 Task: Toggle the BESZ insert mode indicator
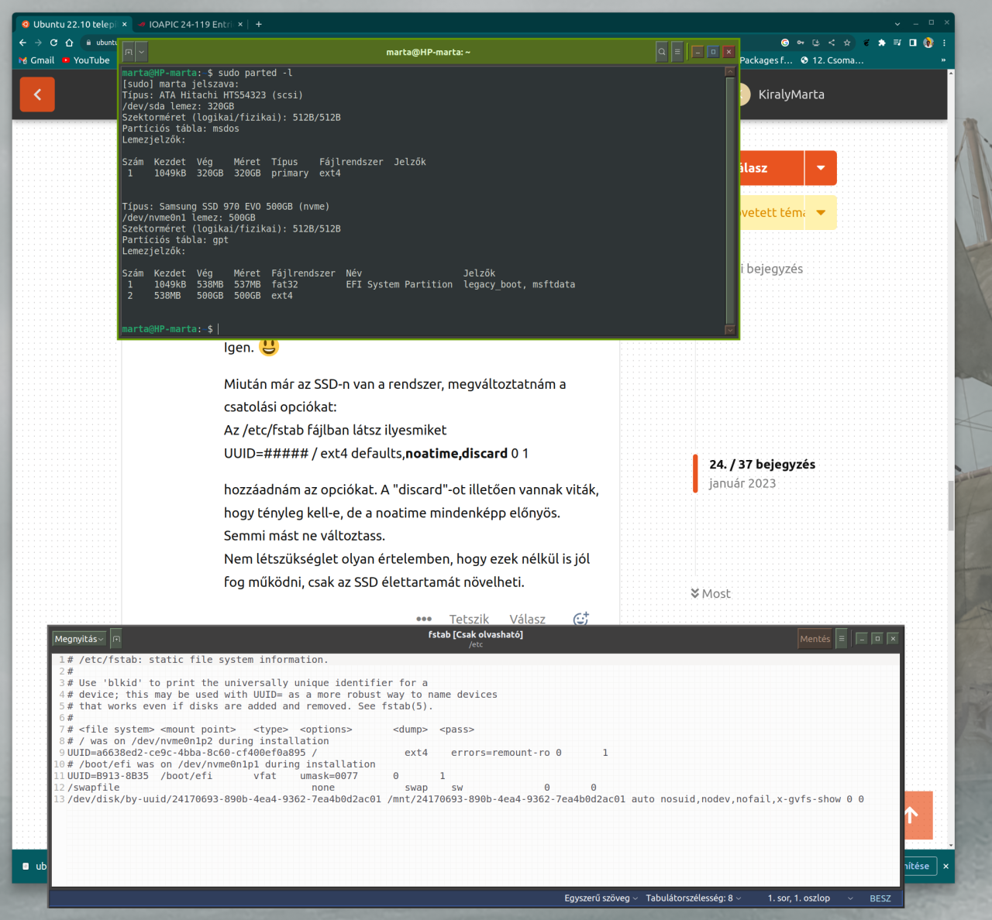pos(880,898)
